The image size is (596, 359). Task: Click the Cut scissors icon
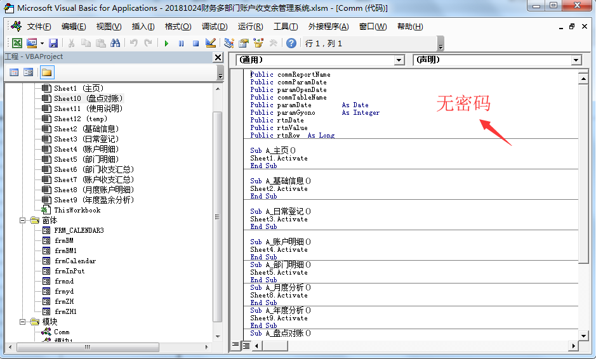point(71,43)
